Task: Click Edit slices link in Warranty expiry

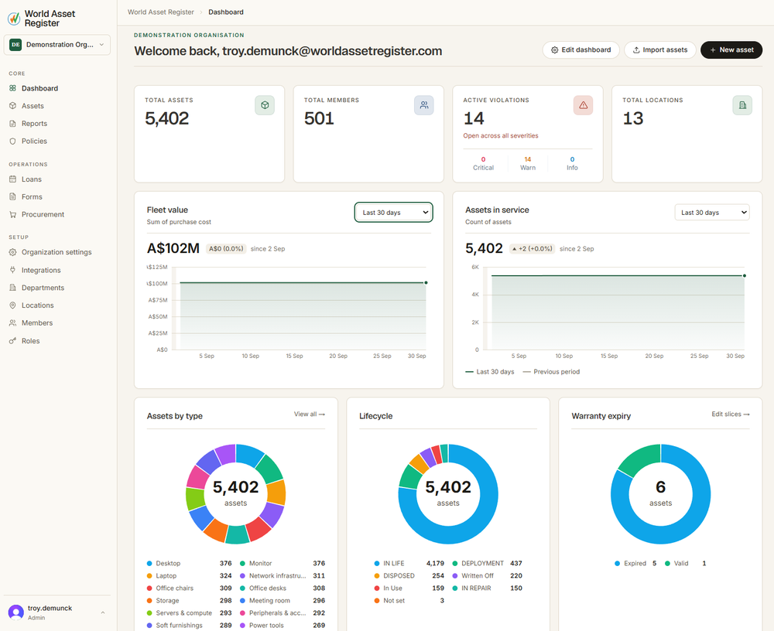Action: (x=731, y=414)
